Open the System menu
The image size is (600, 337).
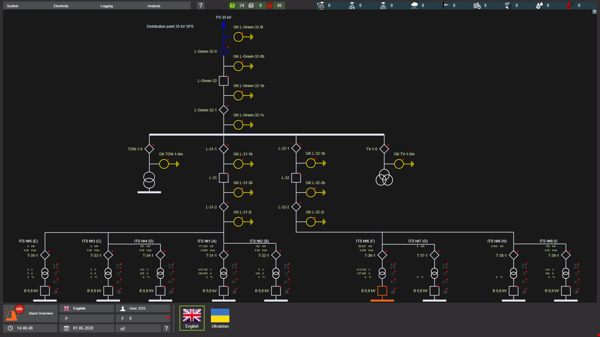12,6
